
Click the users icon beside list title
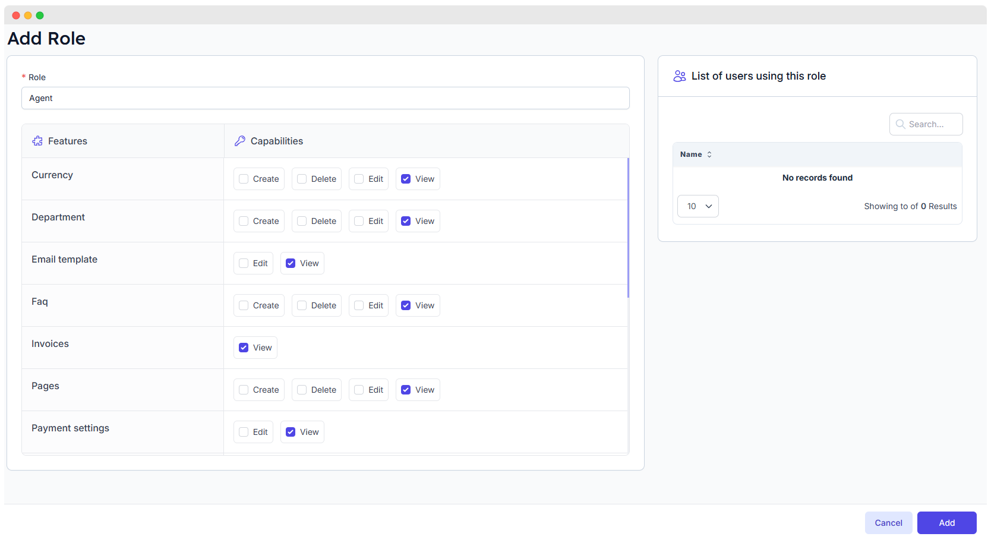(680, 76)
